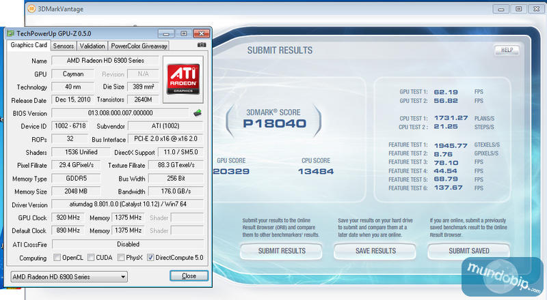547x300 pixels.
Task: Maximize the GPU-Z window
Action: tap(183, 33)
